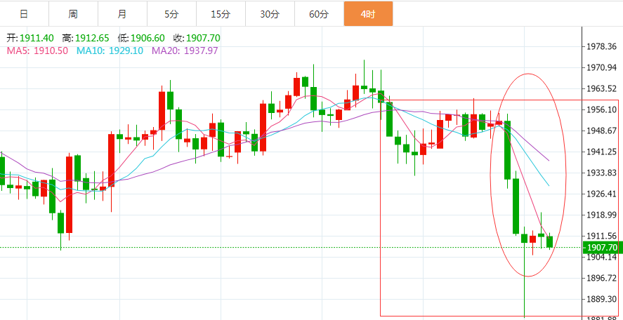Select the 5分 timeframe tab
The height and width of the screenshot is (320, 623).
tap(171, 14)
